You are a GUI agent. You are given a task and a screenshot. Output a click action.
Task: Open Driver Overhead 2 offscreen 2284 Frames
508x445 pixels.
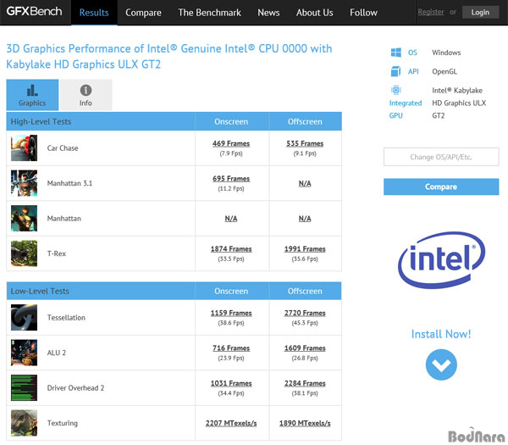[305, 383]
